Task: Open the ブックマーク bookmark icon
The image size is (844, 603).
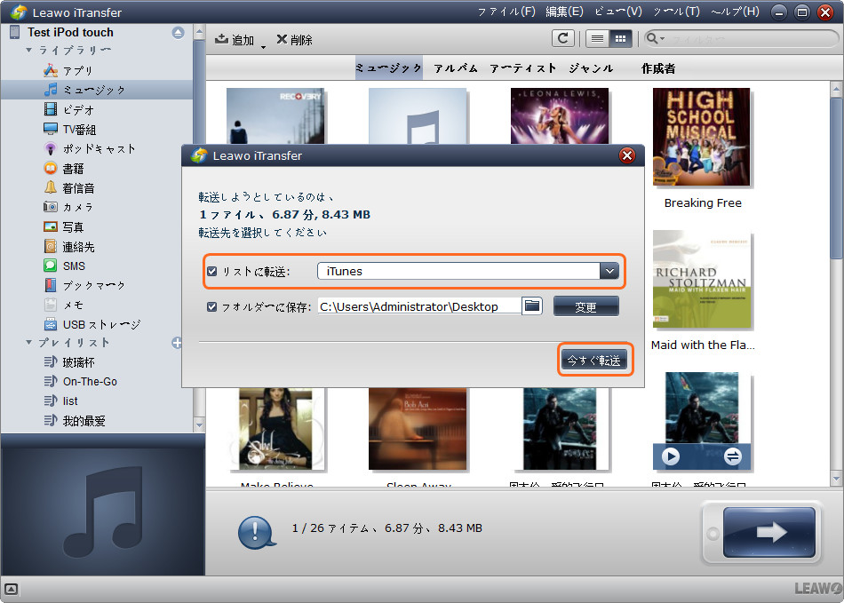Action: point(50,285)
